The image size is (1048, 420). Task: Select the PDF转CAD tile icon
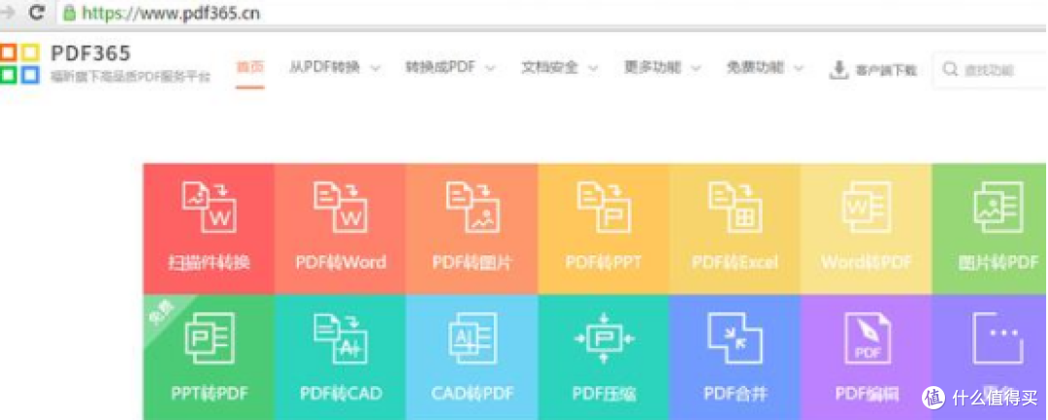click(341, 339)
